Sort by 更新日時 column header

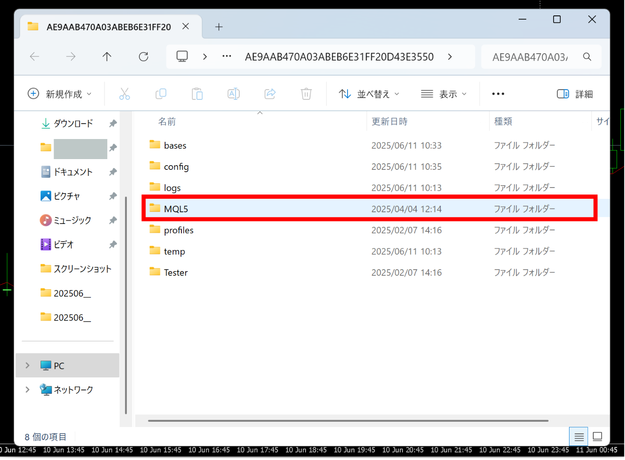[x=389, y=122]
